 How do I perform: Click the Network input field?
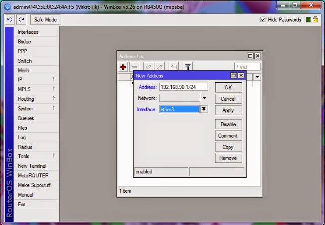coord(180,98)
